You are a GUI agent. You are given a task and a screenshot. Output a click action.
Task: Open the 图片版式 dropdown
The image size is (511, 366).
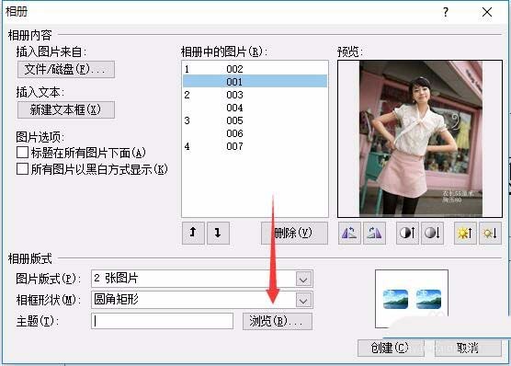point(303,280)
